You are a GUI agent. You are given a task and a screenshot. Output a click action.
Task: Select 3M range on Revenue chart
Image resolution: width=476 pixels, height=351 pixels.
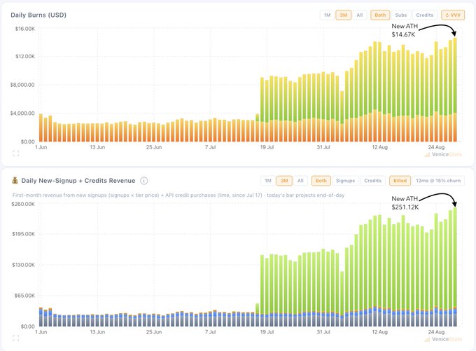(x=284, y=181)
